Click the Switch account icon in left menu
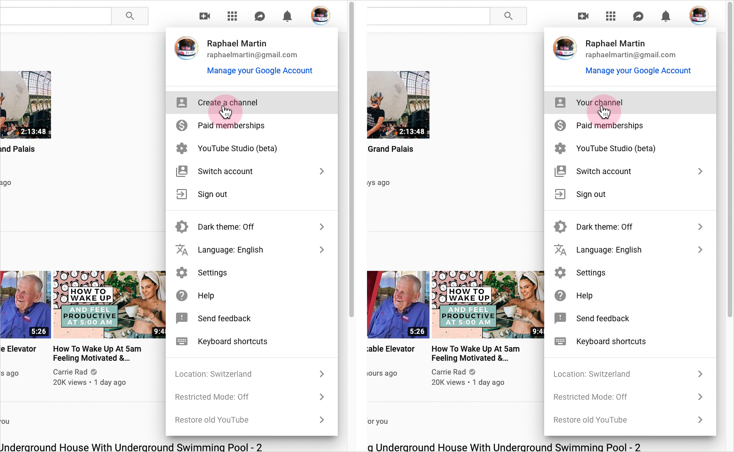The image size is (734, 452). click(182, 171)
